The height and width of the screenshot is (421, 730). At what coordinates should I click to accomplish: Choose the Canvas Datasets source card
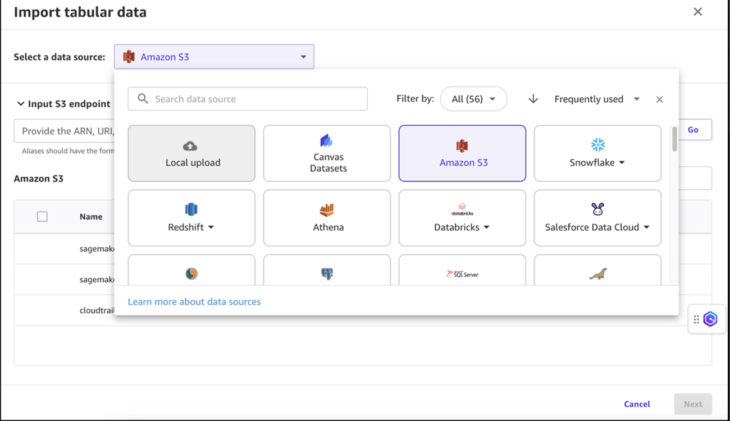click(x=327, y=153)
